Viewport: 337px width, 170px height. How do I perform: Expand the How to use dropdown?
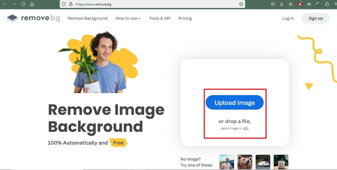coord(128,19)
